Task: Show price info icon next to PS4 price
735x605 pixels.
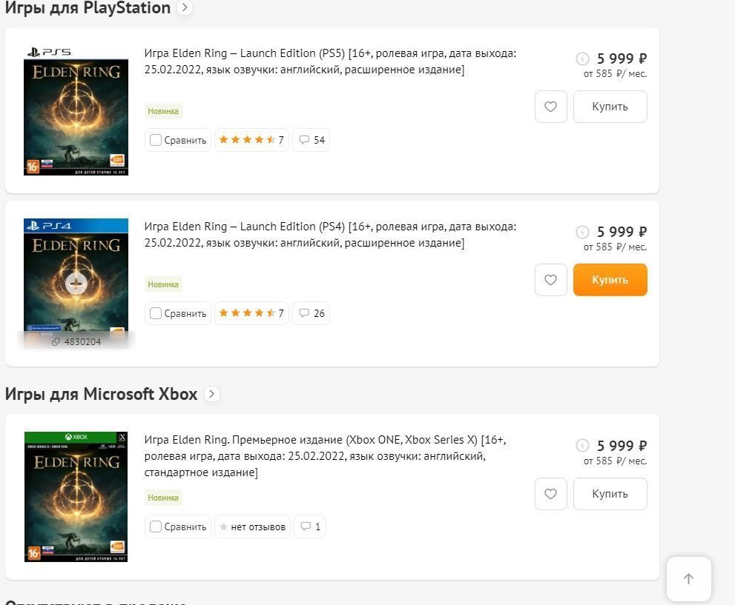Action: coord(582,232)
